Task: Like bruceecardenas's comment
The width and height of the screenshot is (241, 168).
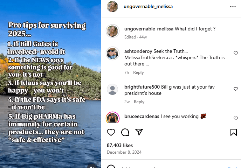Action: click(236, 118)
